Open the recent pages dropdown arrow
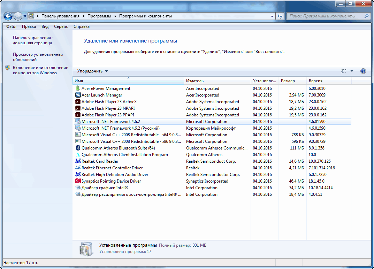Viewport: 374px width, 269px height. (25, 16)
